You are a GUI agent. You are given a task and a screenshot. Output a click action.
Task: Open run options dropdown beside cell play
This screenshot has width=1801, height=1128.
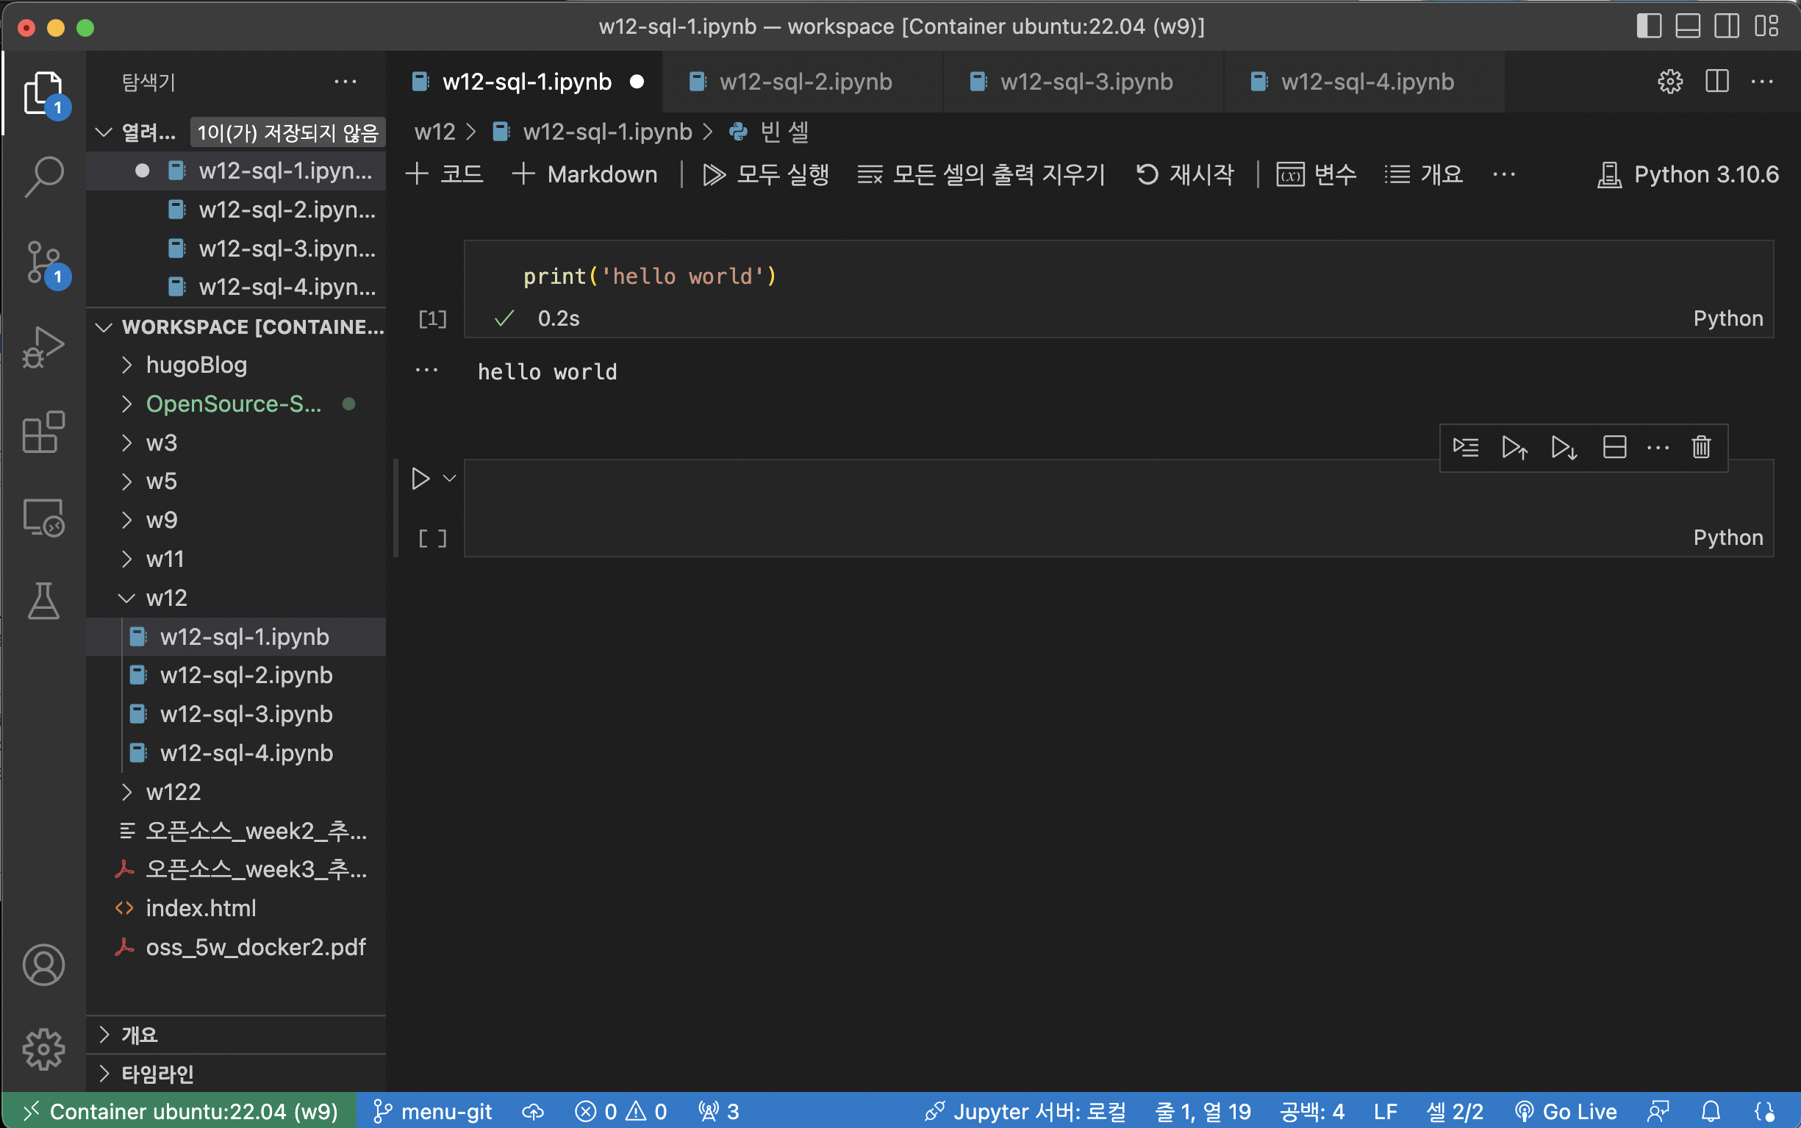point(450,478)
